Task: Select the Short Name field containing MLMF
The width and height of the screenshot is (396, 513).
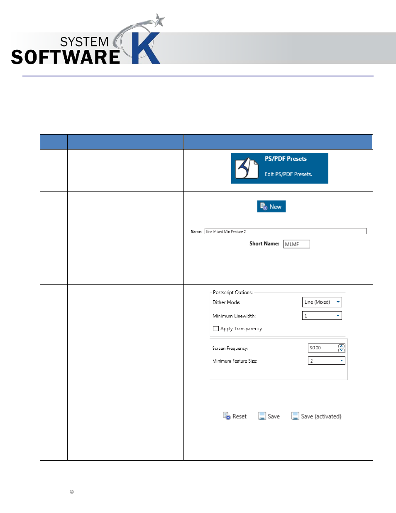Action: point(296,244)
